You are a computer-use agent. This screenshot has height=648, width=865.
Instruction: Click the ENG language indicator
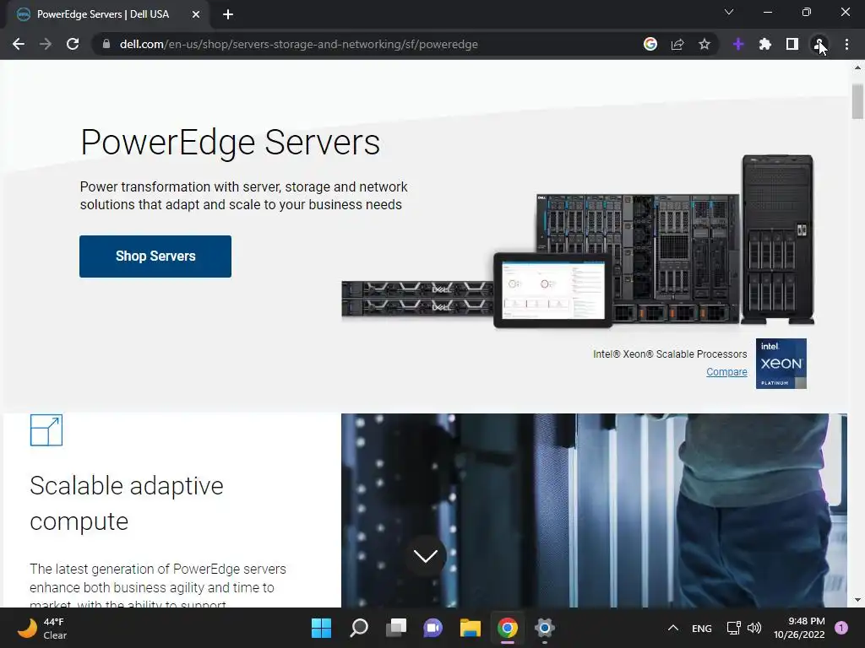point(702,628)
